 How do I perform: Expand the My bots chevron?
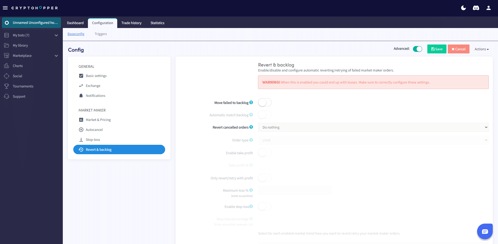[x=56, y=35]
